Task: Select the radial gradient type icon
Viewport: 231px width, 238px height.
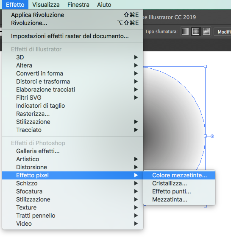Action: [x=196, y=31]
